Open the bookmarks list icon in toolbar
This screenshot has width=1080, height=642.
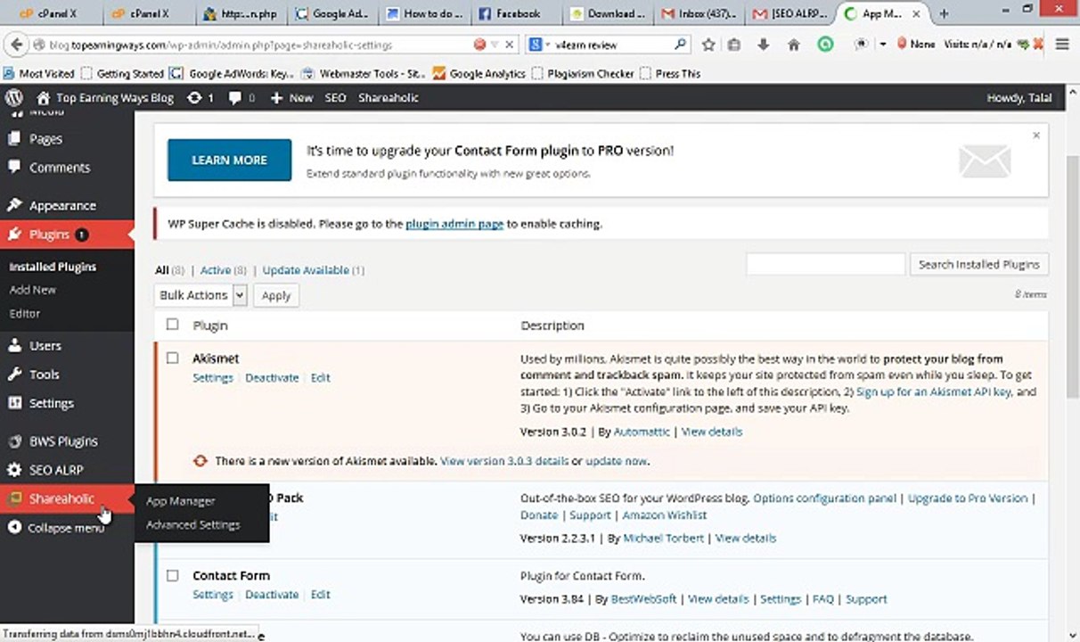pos(733,44)
